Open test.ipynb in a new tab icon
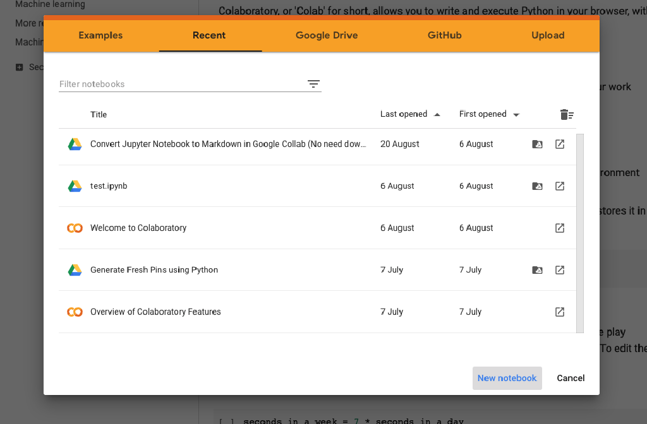This screenshot has width=647, height=424. pos(560,186)
